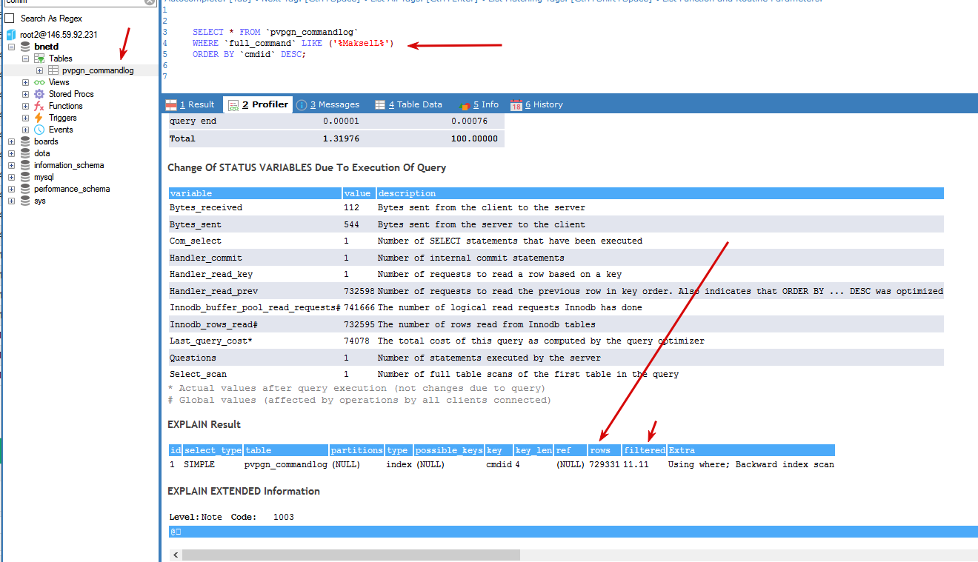Viewport: 978px width, 562px height.
Task: Open the Table Data tab
Action: 408,104
